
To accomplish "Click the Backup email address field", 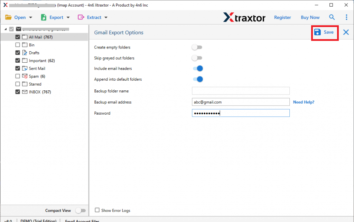I will tap(241, 102).
